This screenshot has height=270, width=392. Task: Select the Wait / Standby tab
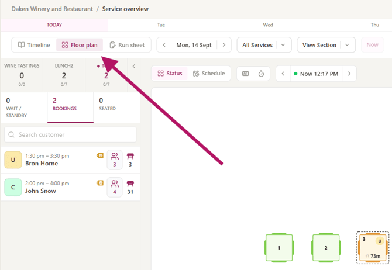tap(24, 108)
